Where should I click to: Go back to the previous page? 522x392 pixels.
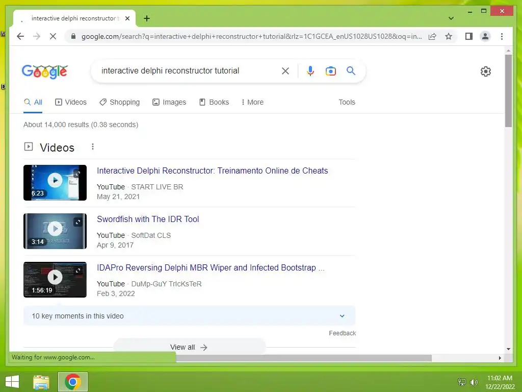(20, 36)
